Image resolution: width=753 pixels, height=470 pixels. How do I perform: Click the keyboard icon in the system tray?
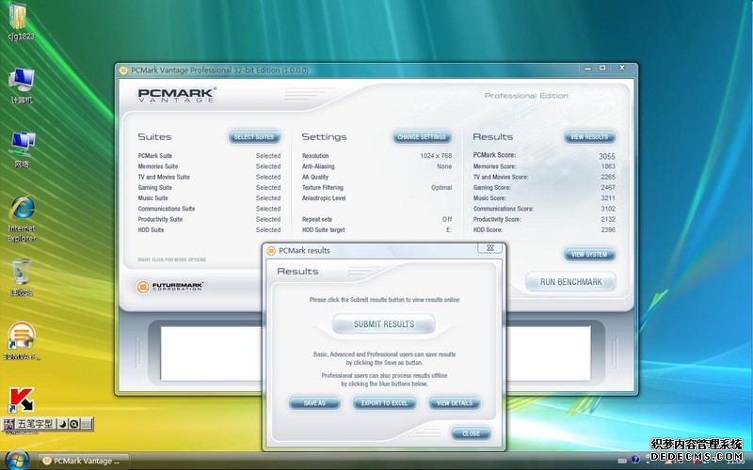pyautogui.click(x=622, y=461)
